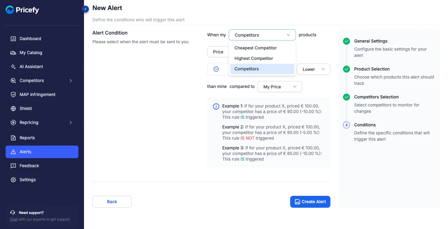Toggle the 'When my' Competitors dropdown
The width and height of the screenshot is (448, 229).
pyautogui.click(x=262, y=35)
